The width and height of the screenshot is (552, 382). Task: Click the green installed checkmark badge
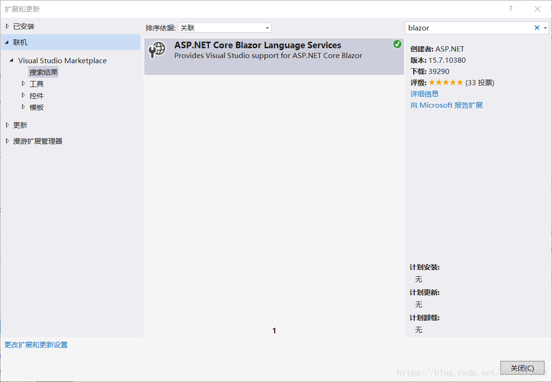(x=397, y=44)
